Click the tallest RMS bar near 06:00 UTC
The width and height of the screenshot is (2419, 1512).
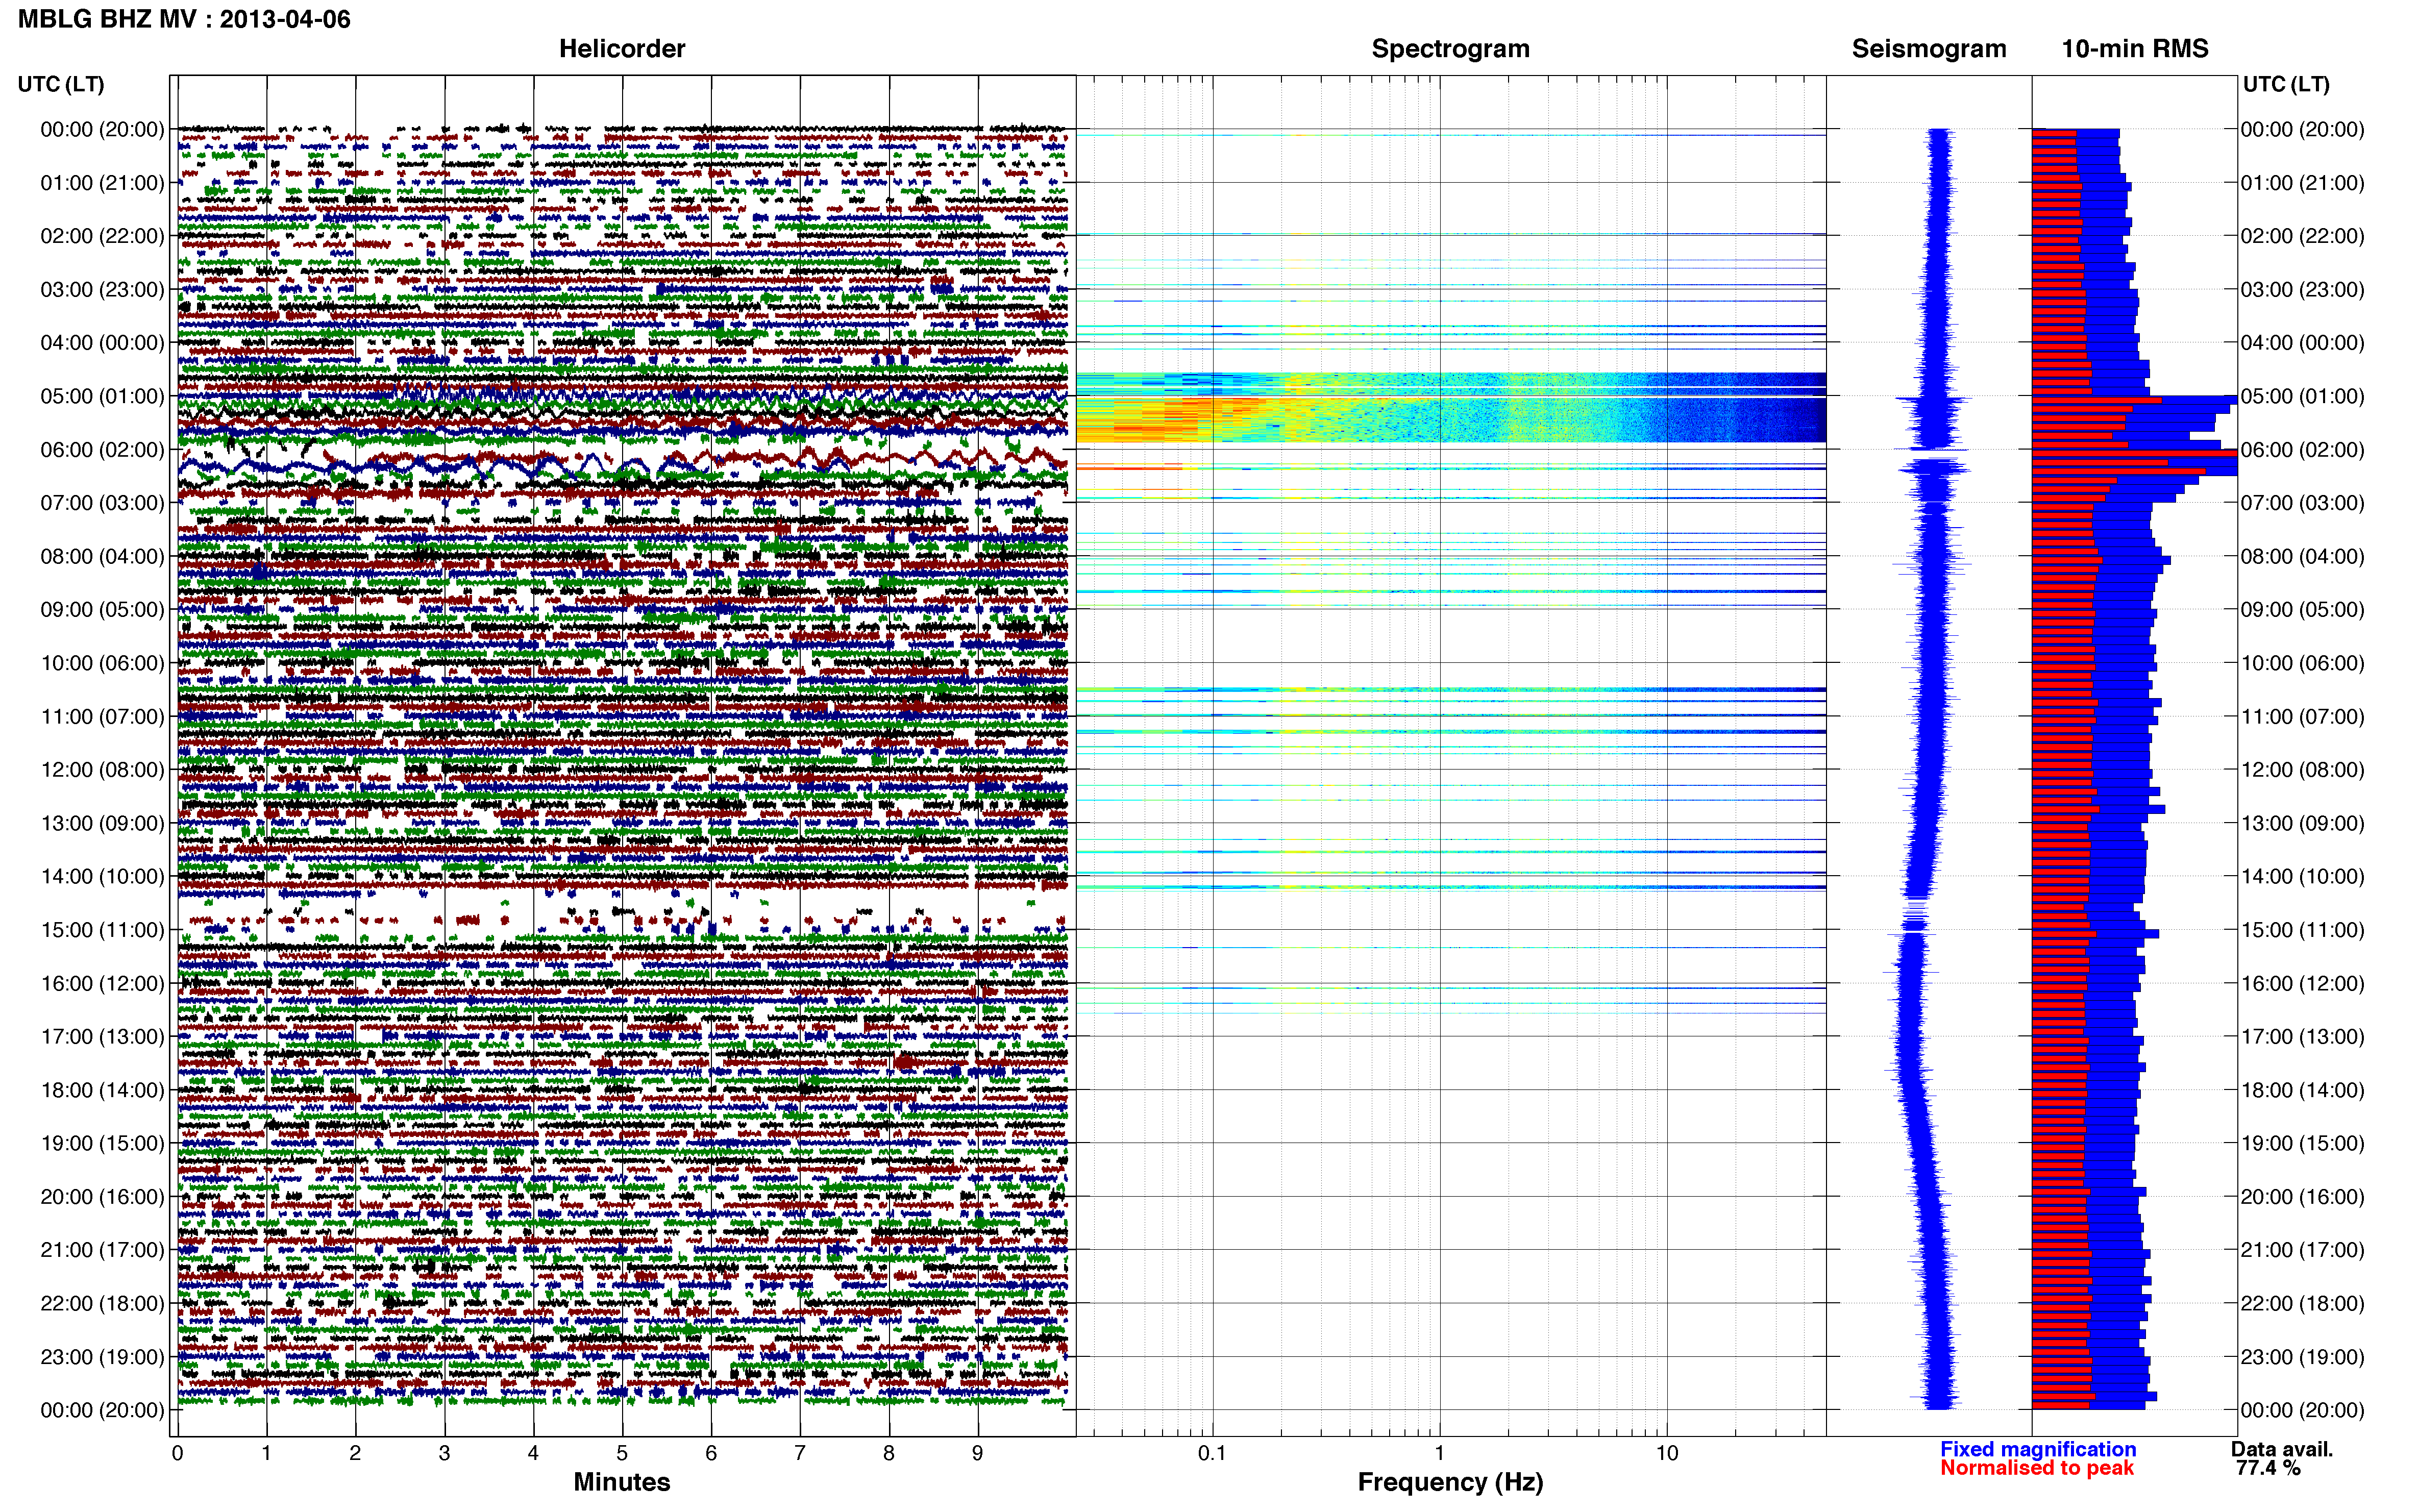[x=2134, y=454]
